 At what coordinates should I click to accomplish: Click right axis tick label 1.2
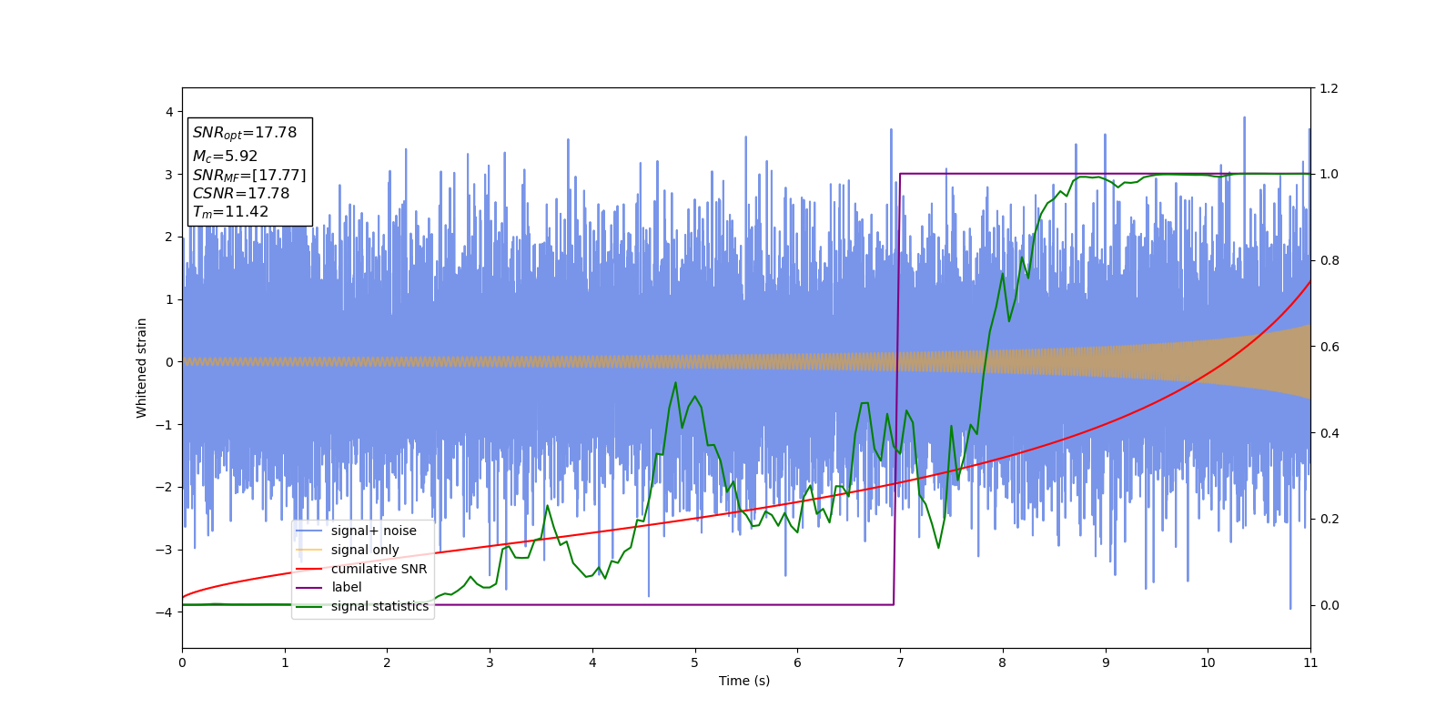click(x=1329, y=88)
